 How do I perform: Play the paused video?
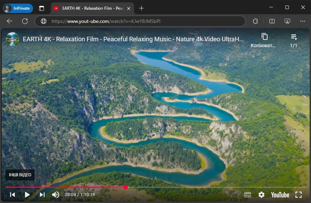(27, 195)
